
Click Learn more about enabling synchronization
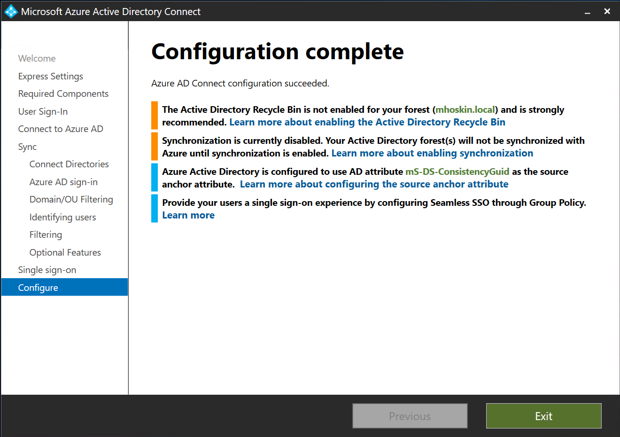point(432,153)
